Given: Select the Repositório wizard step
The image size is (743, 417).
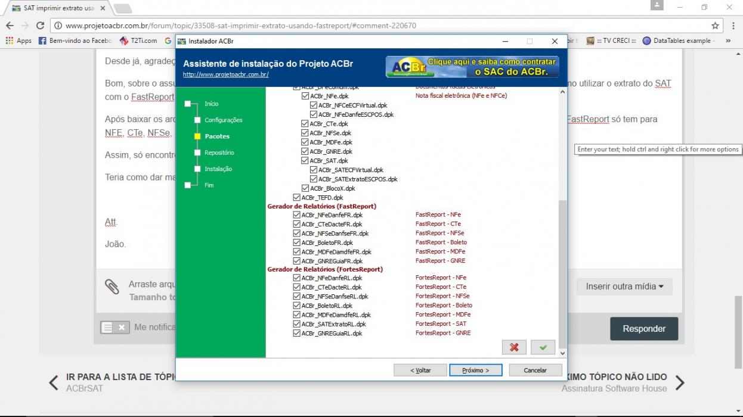Looking at the screenshot, I should [219, 153].
